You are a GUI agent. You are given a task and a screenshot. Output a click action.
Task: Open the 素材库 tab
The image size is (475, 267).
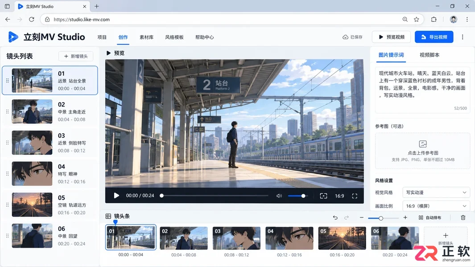[146, 37]
